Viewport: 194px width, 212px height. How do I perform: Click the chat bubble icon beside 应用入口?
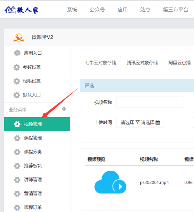pos(17,53)
